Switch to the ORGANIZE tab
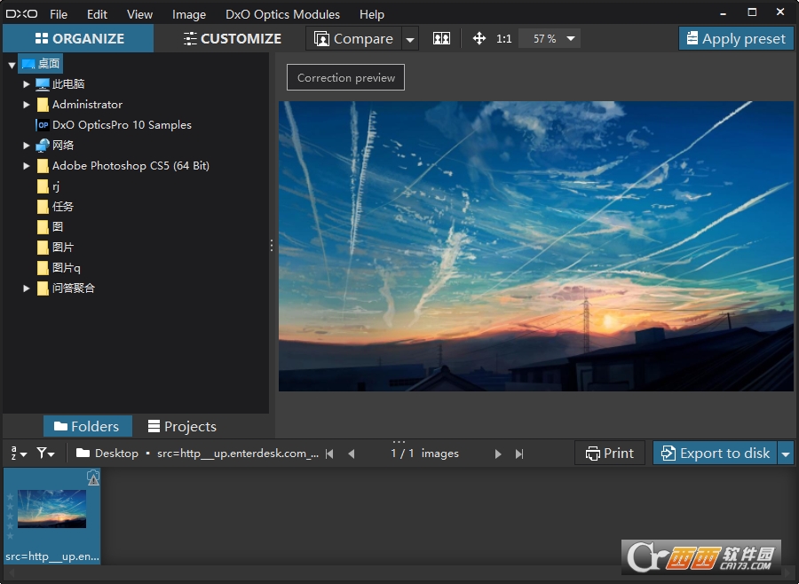Screen dimensions: 799x584 pyautogui.click(x=78, y=39)
